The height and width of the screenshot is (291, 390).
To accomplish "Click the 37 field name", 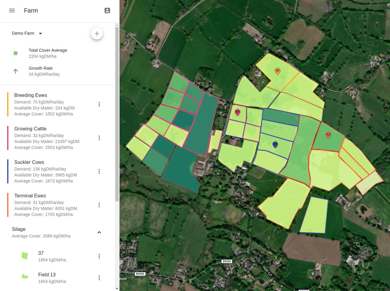I will pos(41,253).
